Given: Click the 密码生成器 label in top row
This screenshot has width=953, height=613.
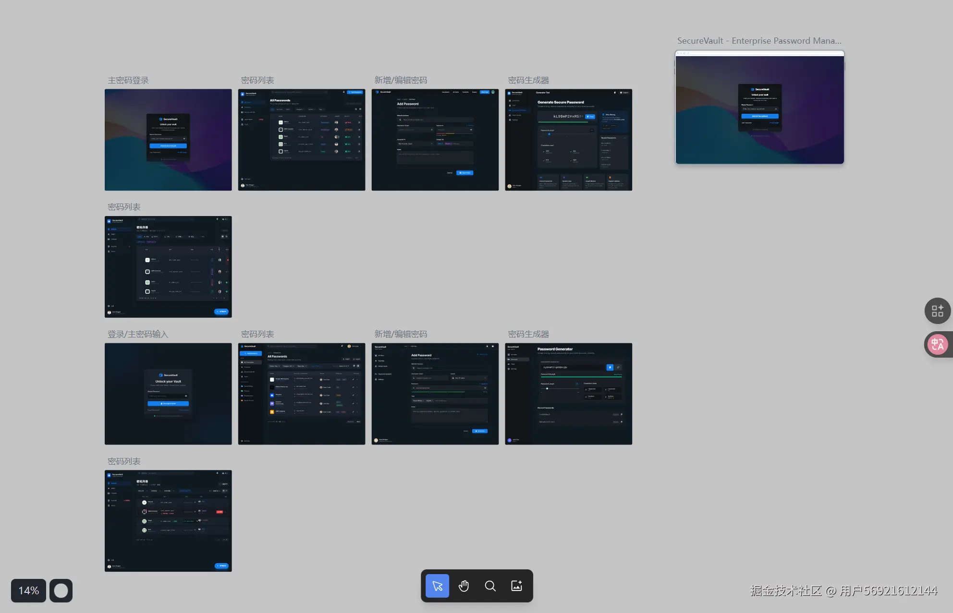Looking at the screenshot, I should [528, 80].
